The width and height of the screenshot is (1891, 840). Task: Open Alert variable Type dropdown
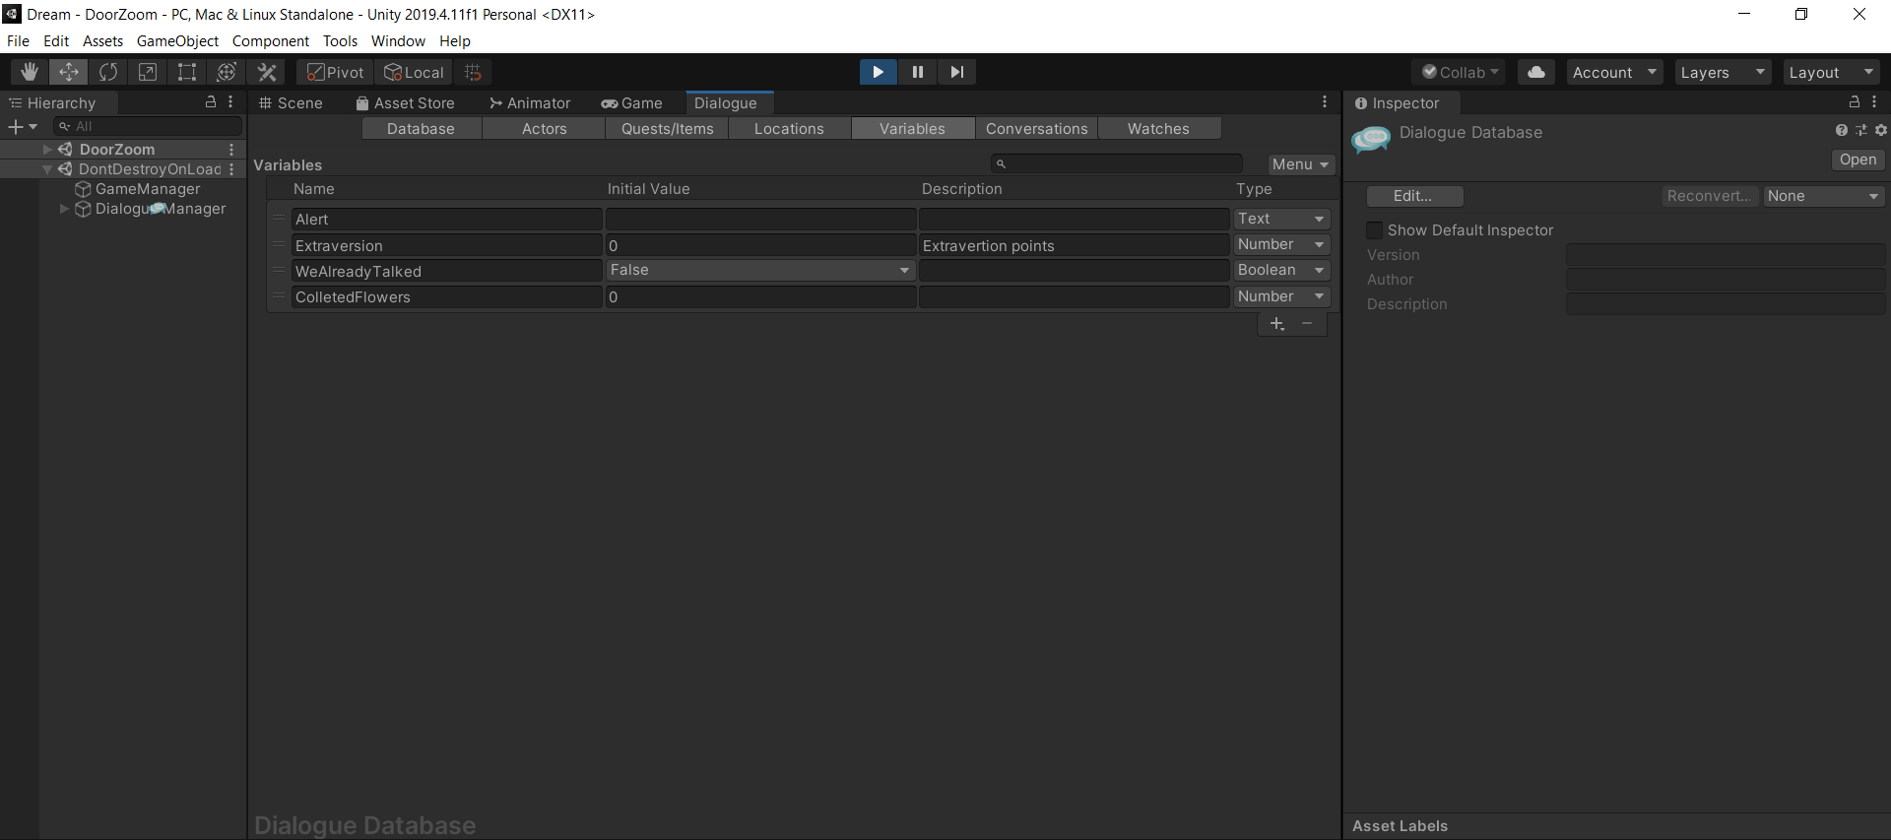[1281, 219]
